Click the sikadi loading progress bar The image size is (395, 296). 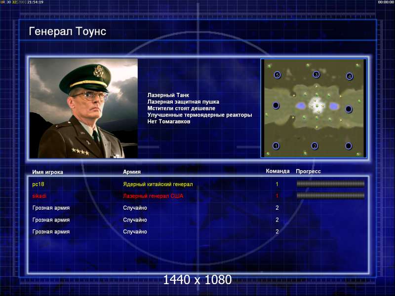point(330,195)
